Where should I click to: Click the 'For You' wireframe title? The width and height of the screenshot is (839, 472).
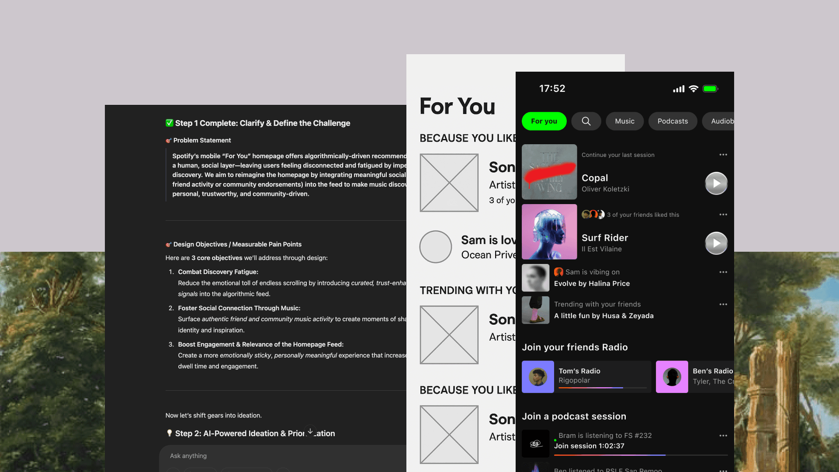click(x=458, y=106)
